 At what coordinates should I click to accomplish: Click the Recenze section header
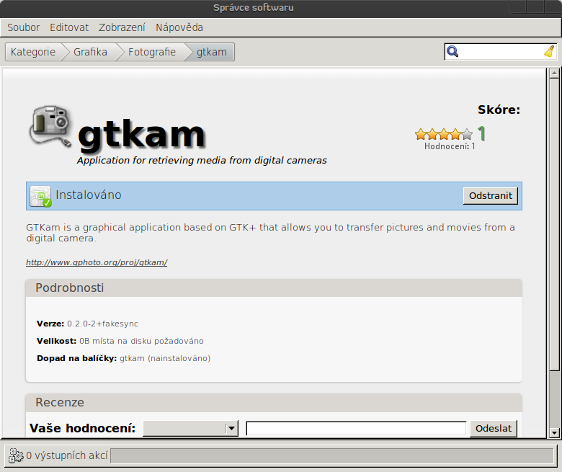pyautogui.click(x=274, y=403)
